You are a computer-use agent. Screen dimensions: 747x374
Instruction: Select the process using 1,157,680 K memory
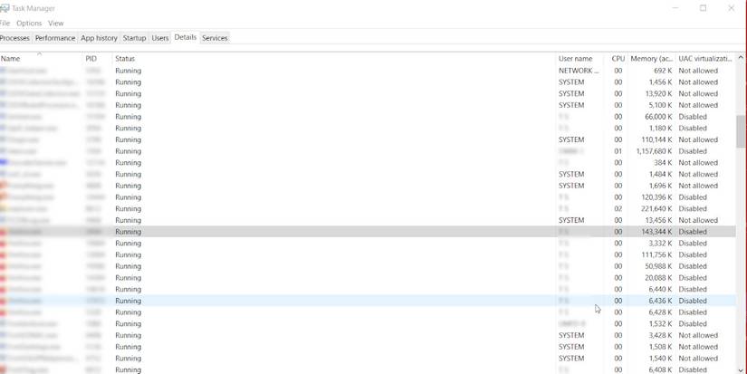coord(368,151)
